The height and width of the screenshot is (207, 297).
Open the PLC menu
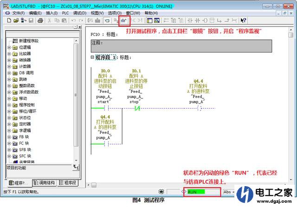pos(65,13)
